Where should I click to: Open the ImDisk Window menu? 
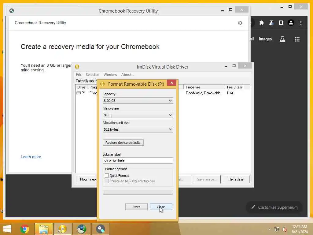[x=110, y=75]
